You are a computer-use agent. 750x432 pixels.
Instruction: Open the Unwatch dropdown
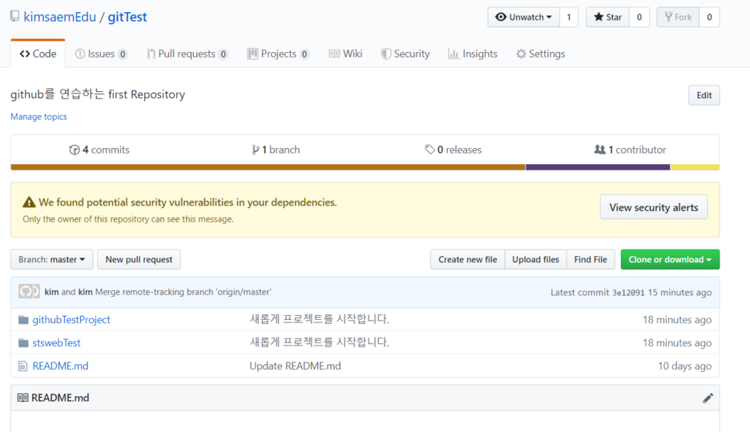[x=524, y=17]
